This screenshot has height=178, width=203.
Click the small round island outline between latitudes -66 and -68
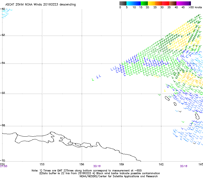pyautogui.click(x=175, y=104)
